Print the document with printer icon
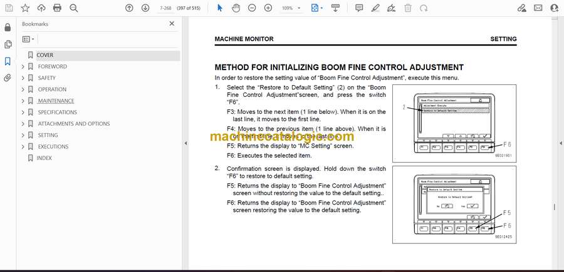 (57, 8)
